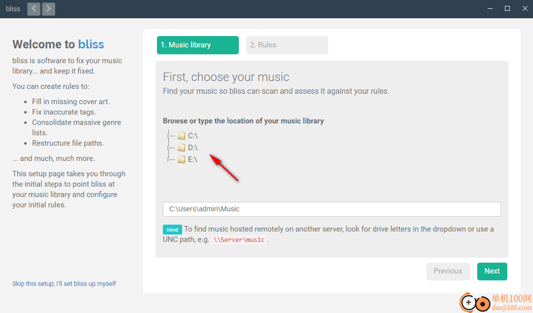The width and height of the screenshot is (533, 313).
Task: Click the music library path input field
Action: click(332, 209)
